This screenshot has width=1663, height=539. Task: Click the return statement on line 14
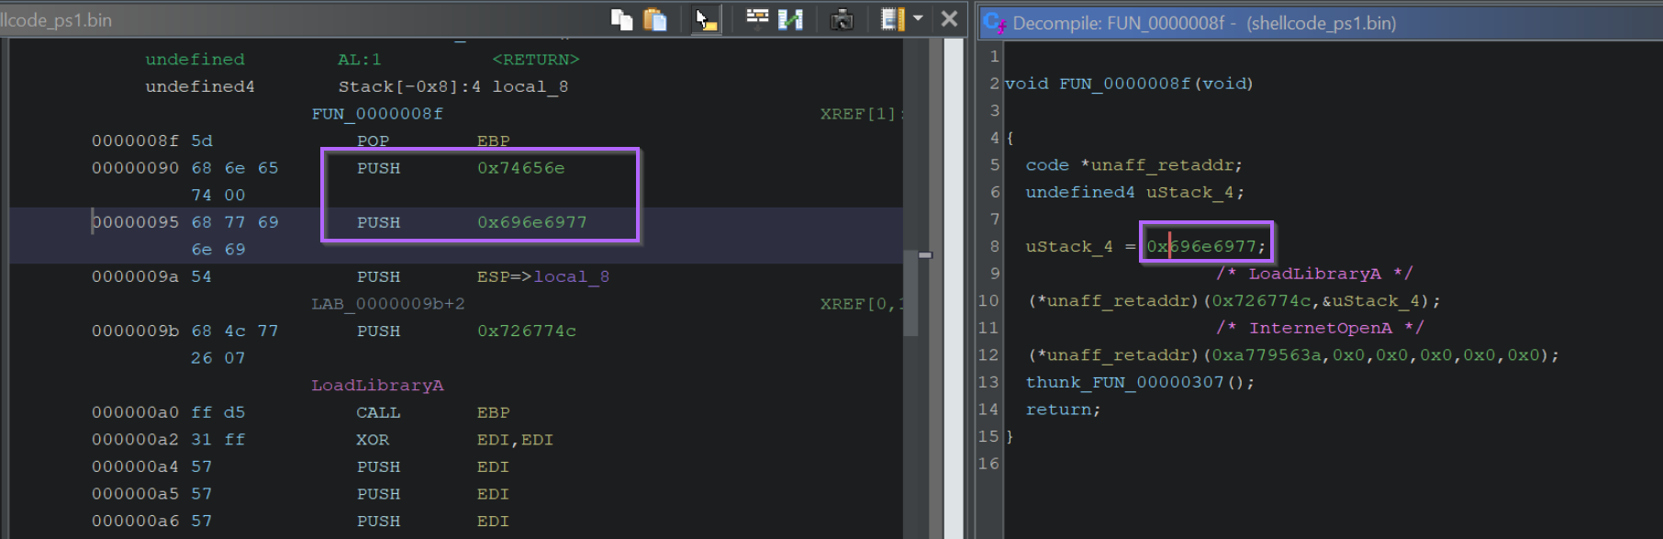pyautogui.click(x=1063, y=410)
